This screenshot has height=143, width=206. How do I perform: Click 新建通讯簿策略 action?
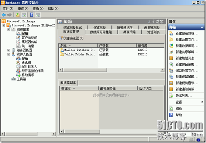pyautogui.click(x=184, y=89)
